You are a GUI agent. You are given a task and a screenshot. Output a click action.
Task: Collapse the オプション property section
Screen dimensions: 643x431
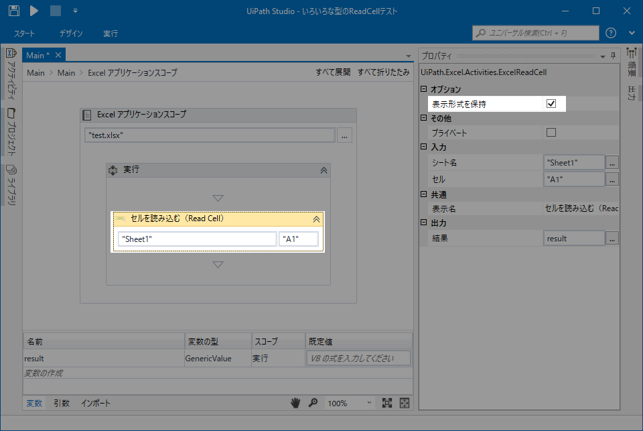tap(423, 89)
